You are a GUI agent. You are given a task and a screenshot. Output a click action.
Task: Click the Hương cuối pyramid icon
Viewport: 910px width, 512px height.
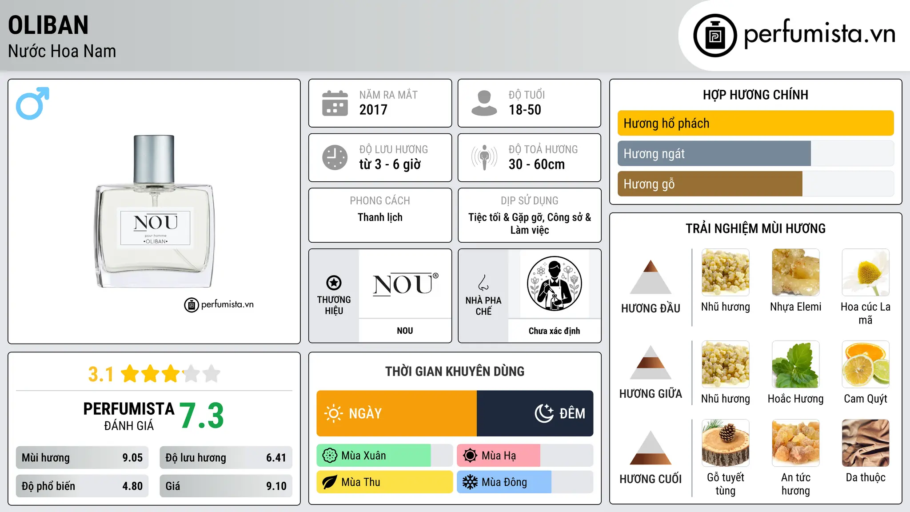point(651,448)
